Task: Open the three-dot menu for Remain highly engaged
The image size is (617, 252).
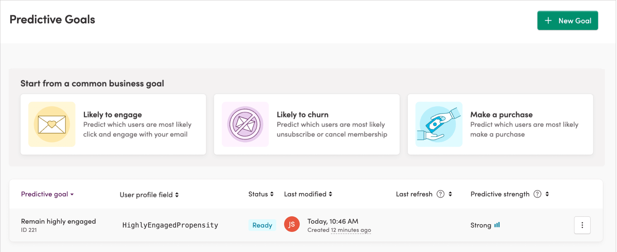Action: point(582,225)
